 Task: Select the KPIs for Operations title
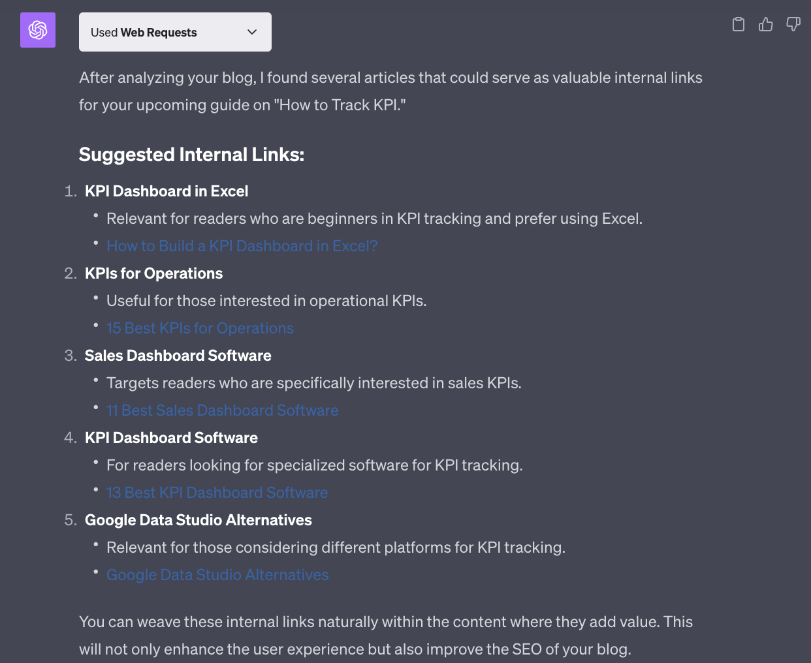click(x=153, y=273)
